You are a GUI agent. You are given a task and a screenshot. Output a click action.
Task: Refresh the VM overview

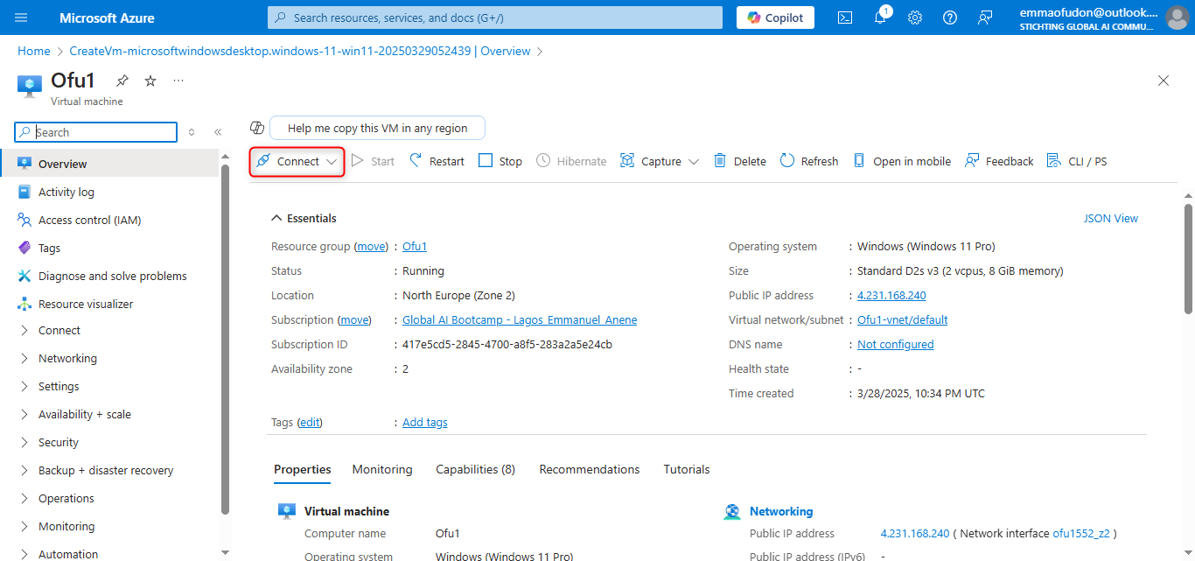(809, 161)
